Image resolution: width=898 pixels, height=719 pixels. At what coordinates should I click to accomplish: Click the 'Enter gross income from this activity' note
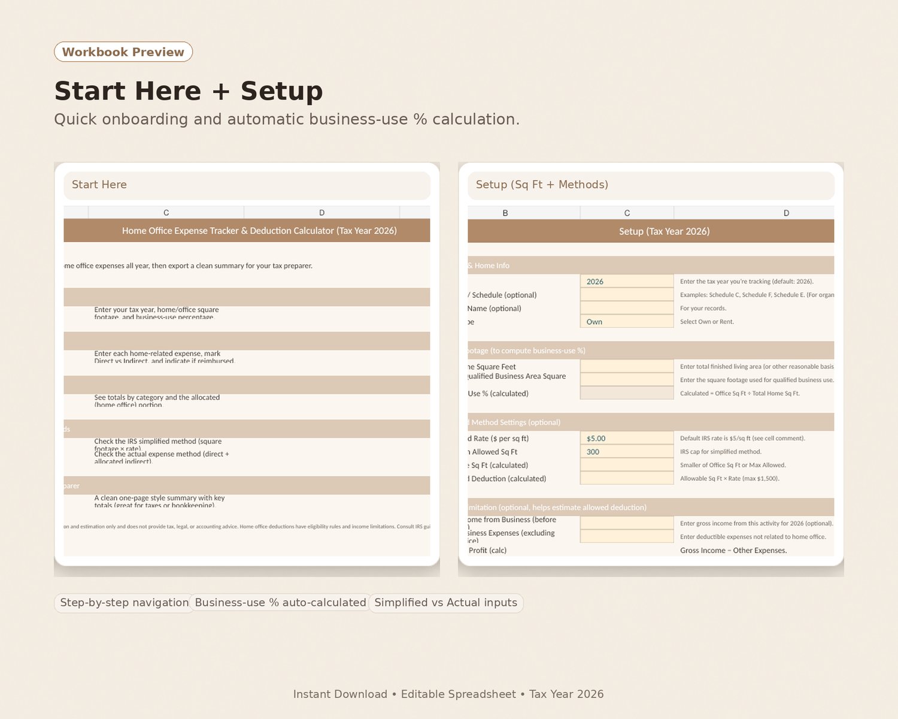[757, 523]
